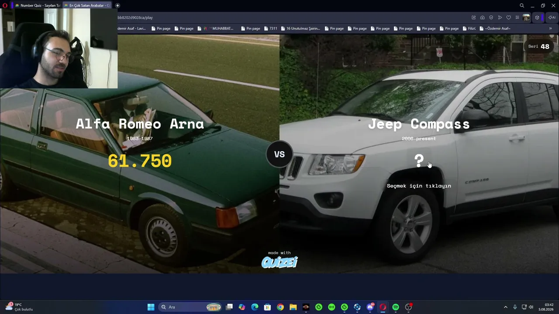The height and width of the screenshot is (314, 559).
Task: Select the Jeep Compass card
Action: (x=419, y=154)
